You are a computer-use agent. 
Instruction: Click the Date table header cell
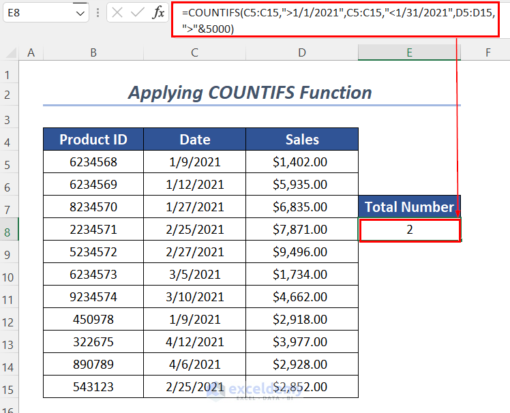coord(195,140)
